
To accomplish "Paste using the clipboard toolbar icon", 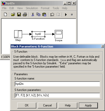I will pos(44,14).
